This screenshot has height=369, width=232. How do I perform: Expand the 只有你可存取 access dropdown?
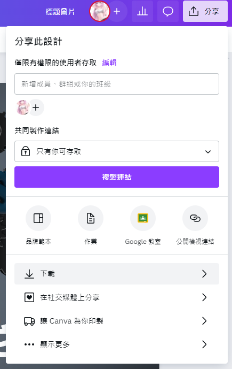tap(117, 151)
